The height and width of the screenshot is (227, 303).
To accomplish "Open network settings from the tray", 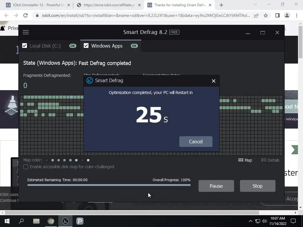I will point(258,221).
